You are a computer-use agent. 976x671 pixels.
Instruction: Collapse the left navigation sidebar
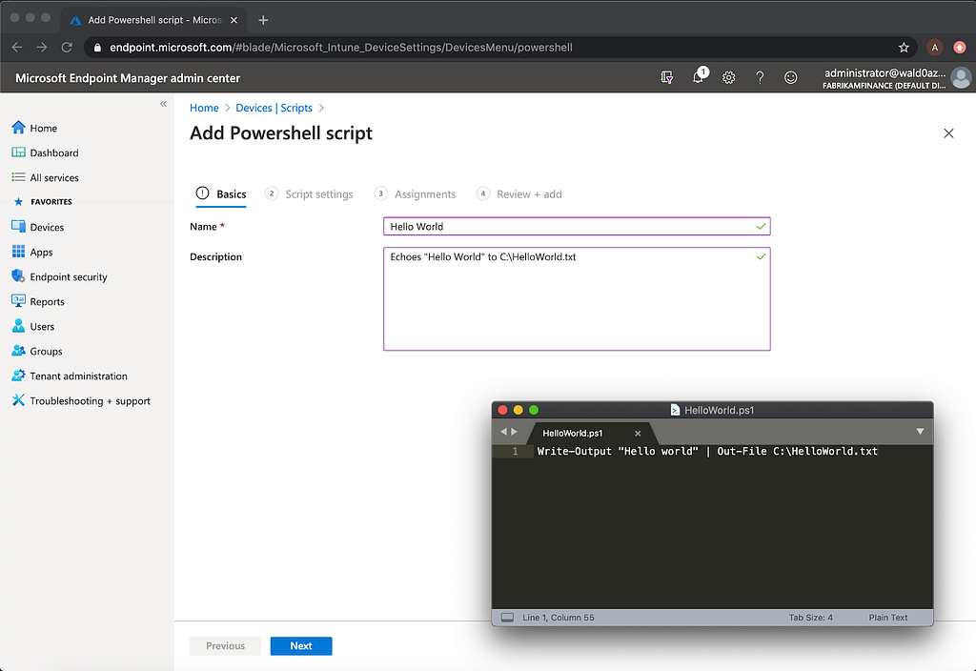click(x=163, y=104)
